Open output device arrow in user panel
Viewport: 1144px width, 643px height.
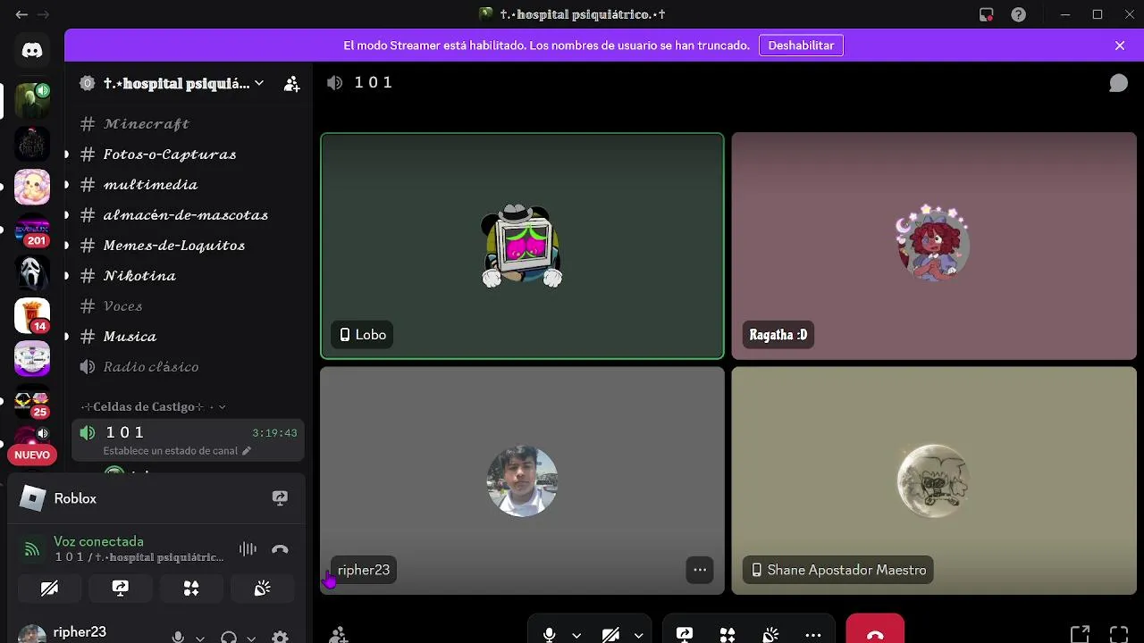pos(251,638)
